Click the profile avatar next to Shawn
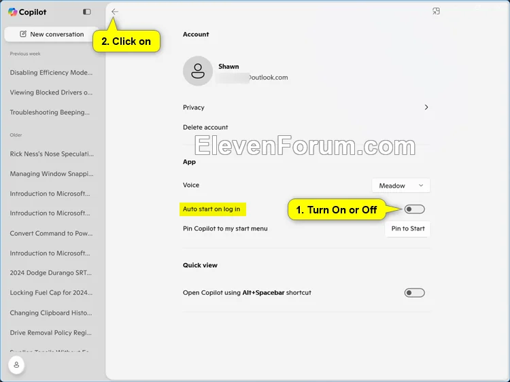This screenshot has width=510, height=382. (x=198, y=71)
